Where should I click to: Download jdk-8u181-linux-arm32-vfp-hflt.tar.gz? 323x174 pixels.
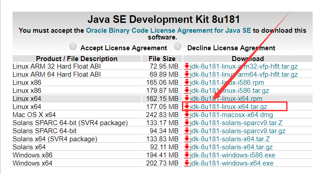tap(243, 66)
